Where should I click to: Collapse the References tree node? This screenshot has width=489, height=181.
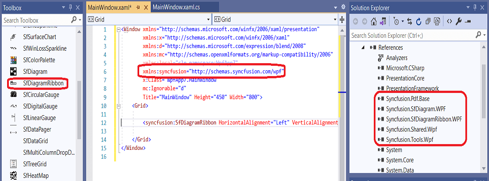[x=363, y=48]
